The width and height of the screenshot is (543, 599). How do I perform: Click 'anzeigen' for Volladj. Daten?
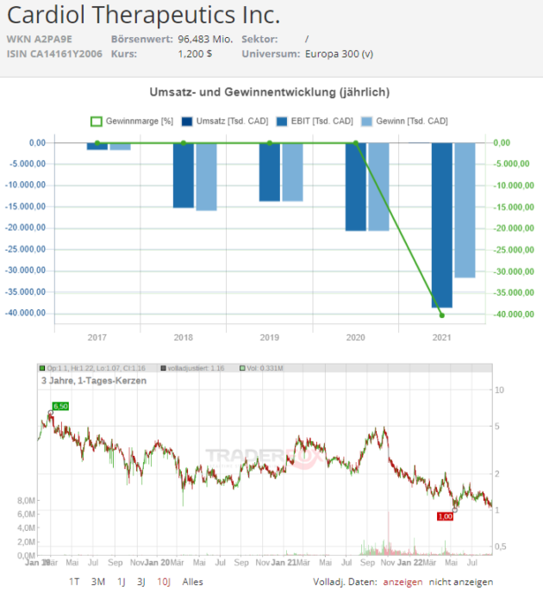point(403,582)
